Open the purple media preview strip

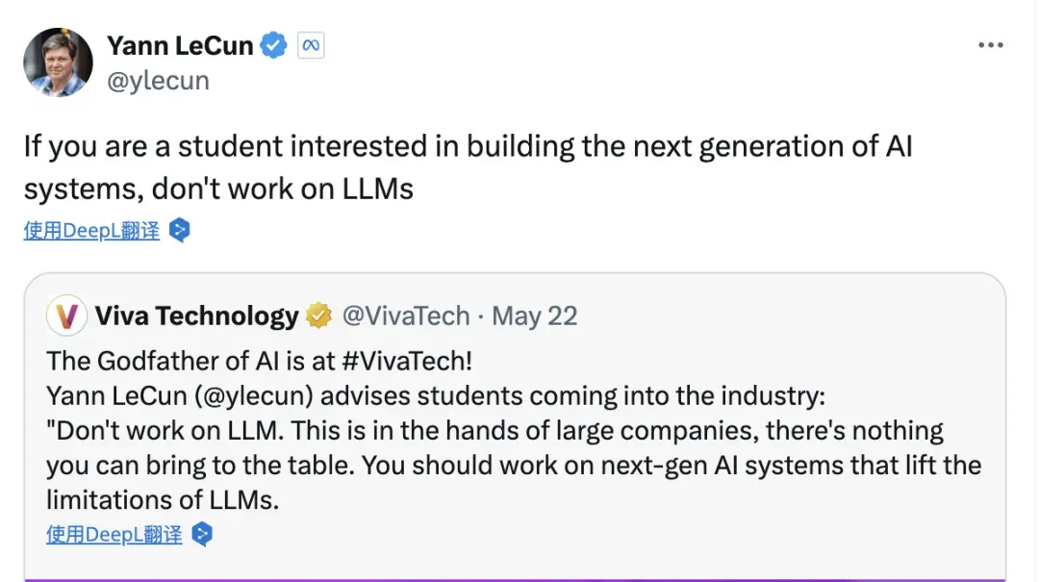pyautogui.click(x=515, y=579)
